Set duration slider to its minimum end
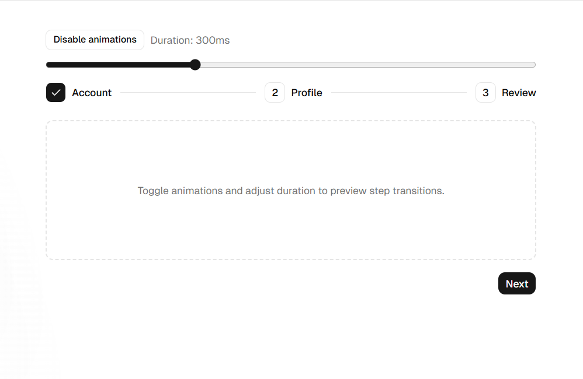 pyautogui.click(x=47, y=65)
